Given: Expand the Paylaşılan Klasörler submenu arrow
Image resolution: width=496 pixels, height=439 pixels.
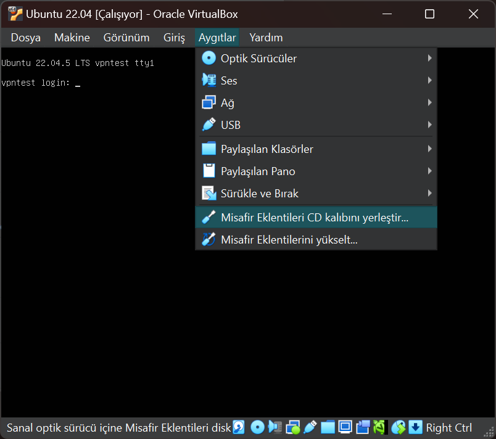Looking at the screenshot, I should click(x=429, y=149).
